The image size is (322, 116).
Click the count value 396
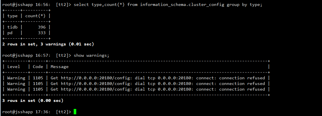click(x=41, y=27)
